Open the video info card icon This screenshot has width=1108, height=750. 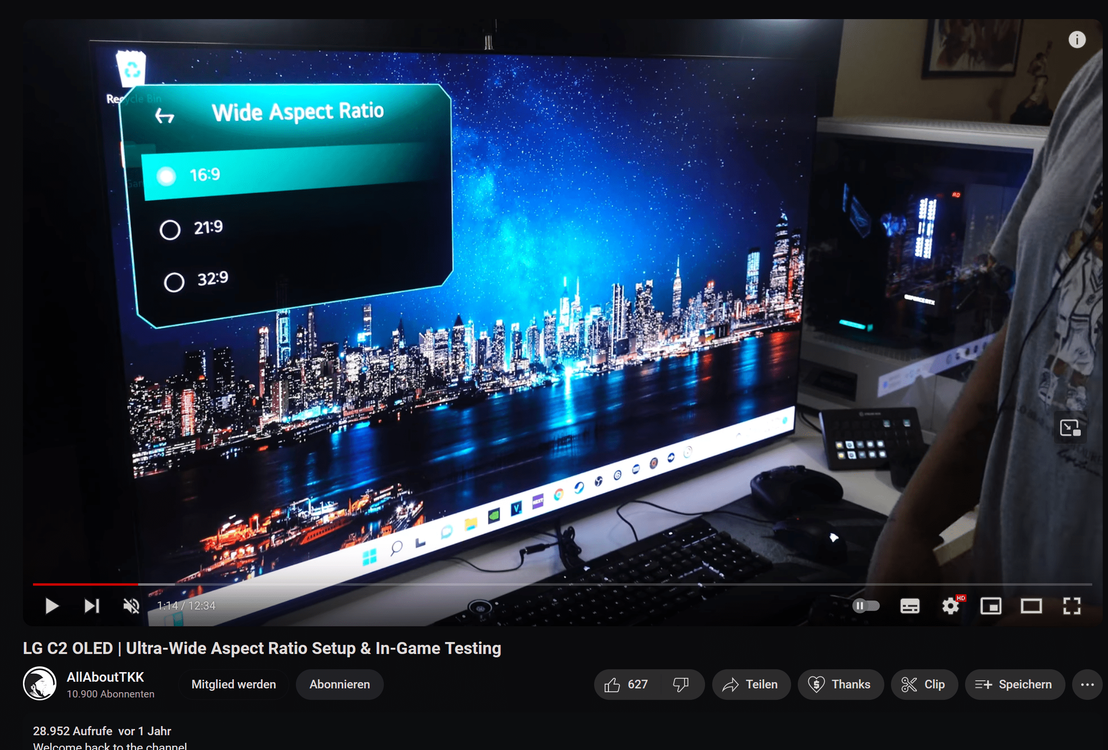(1077, 40)
